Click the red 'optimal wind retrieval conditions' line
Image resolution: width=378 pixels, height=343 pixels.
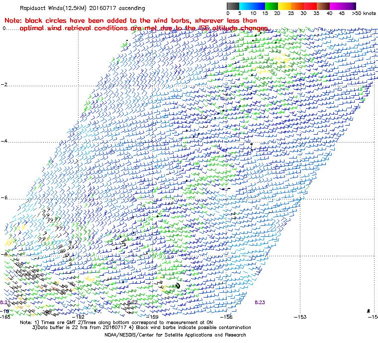point(144,28)
